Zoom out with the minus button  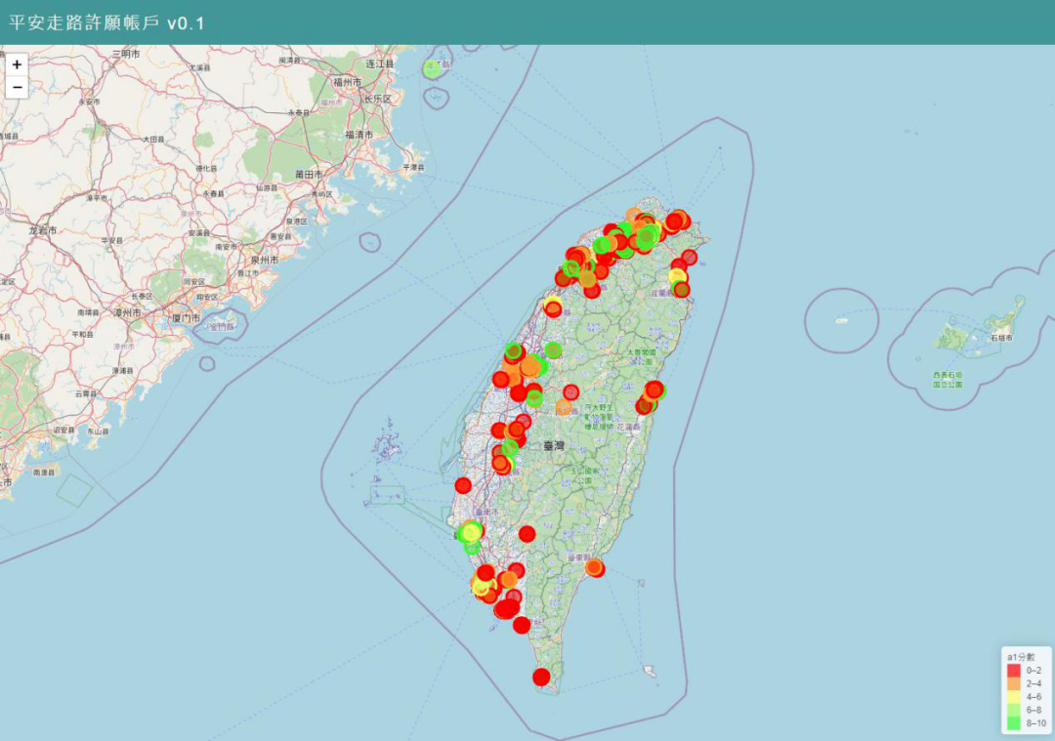click(x=17, y=88)
